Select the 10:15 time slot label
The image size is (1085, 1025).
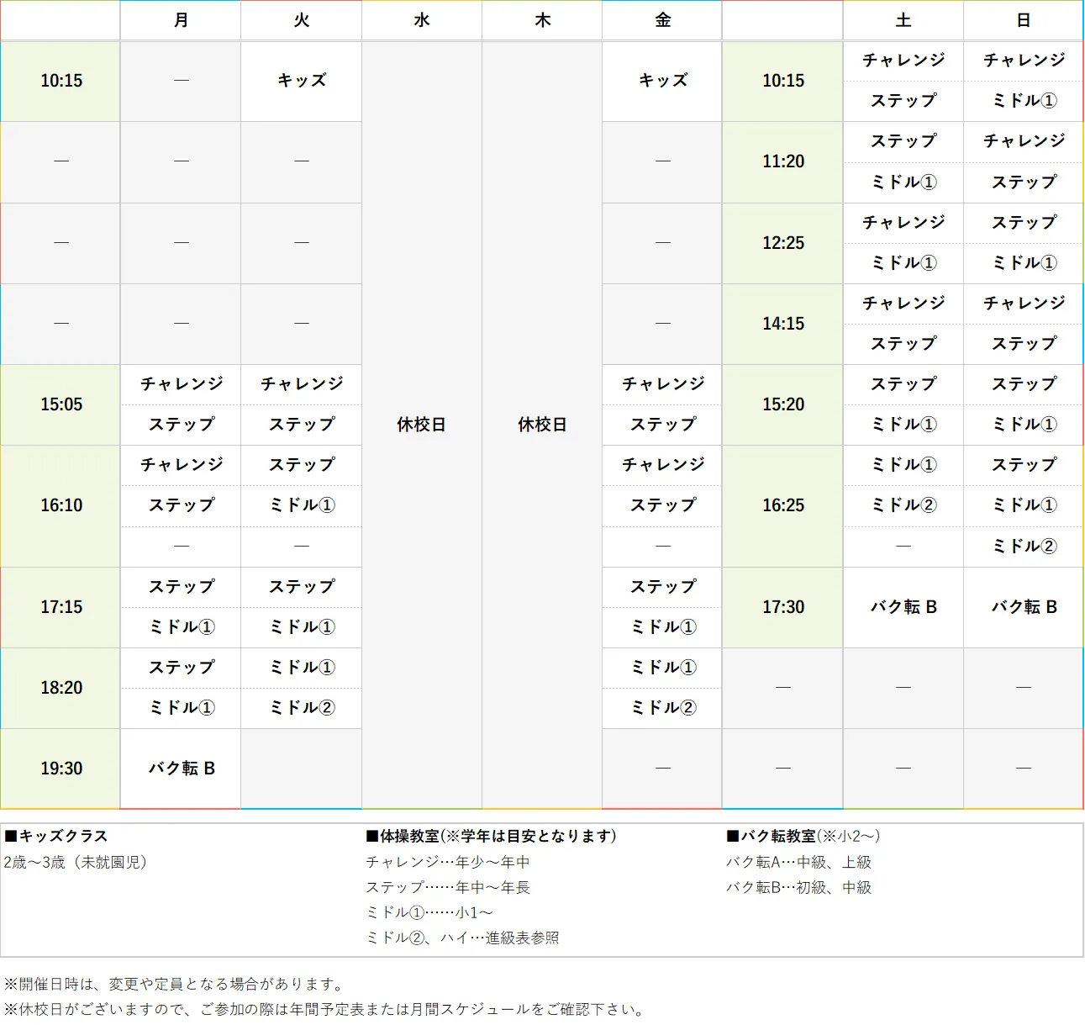60,82
